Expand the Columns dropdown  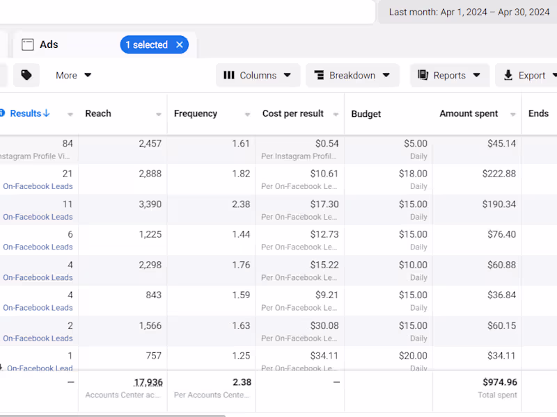click(x=258, y=75)
